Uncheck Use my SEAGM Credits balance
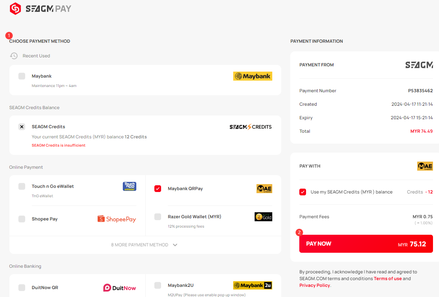The width and height of the screenshot is (439, 297). pos(303,192)
